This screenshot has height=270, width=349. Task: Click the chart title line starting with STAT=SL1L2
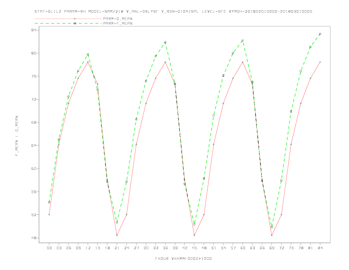pyautogui.click(x=173, y=11)
